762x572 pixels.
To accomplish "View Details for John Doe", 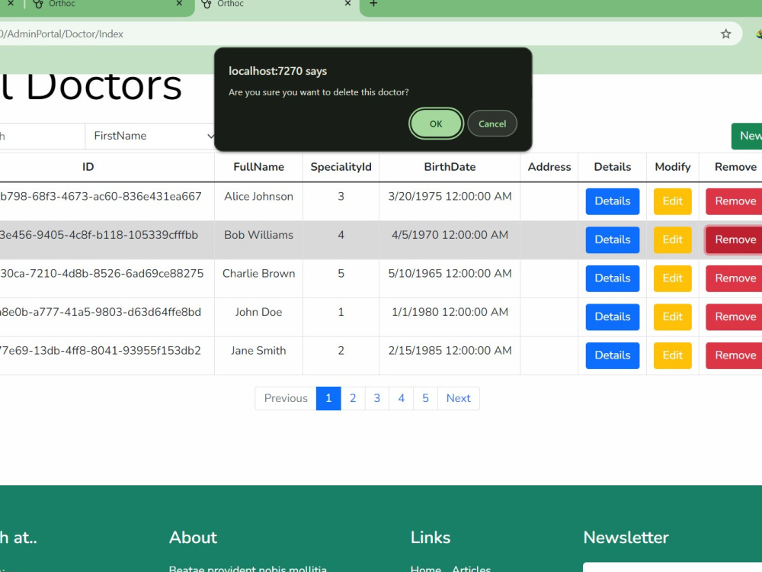I will [613, 317].
